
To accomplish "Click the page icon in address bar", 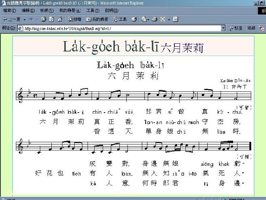I will (20, 29).
